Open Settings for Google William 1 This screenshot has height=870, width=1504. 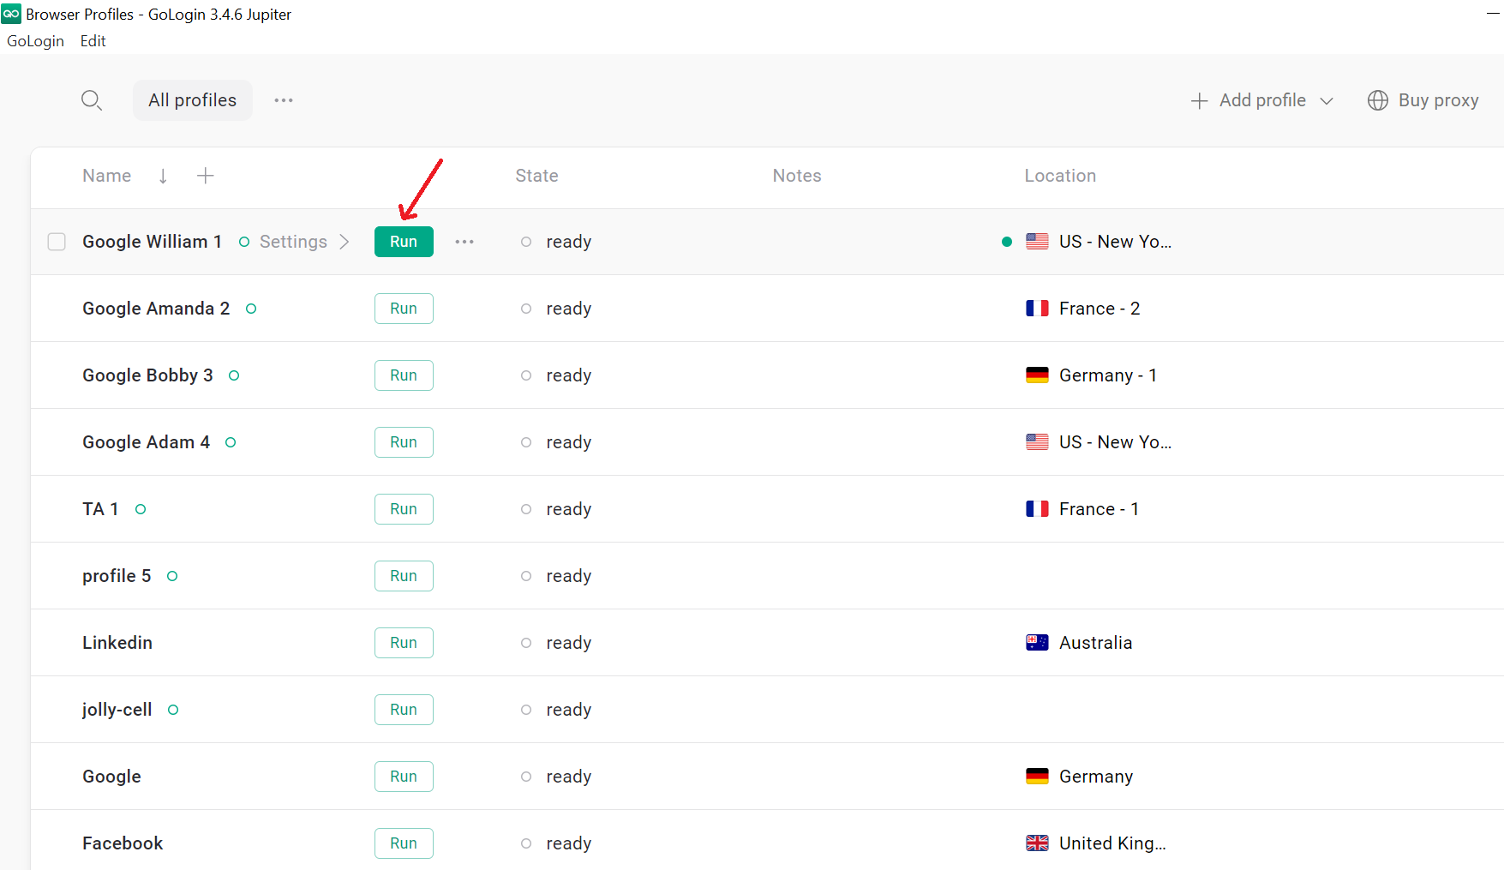click(293, 242)
